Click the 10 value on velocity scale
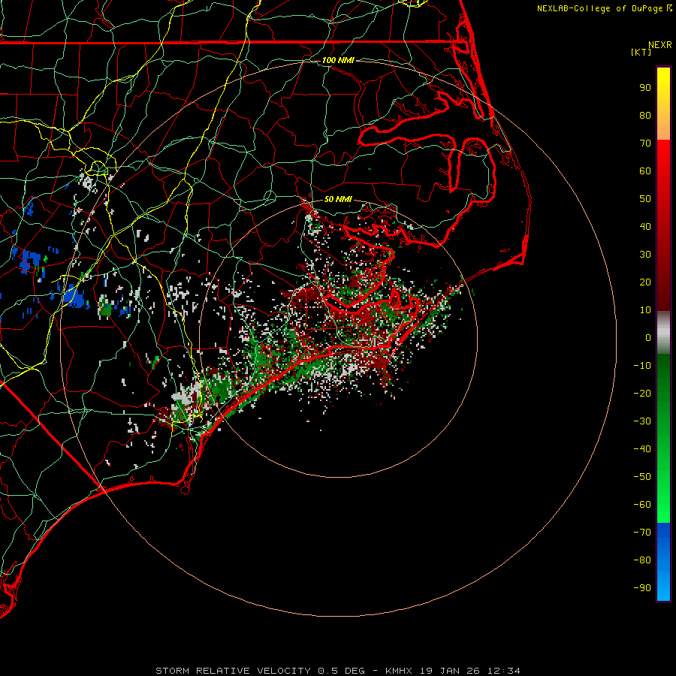676x676 pixels. point(645,310)
